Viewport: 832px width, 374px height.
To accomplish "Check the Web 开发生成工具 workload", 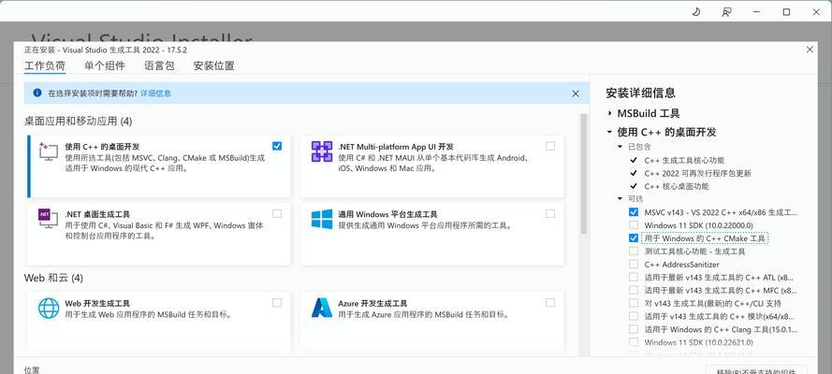I will (x=277, y=303).
